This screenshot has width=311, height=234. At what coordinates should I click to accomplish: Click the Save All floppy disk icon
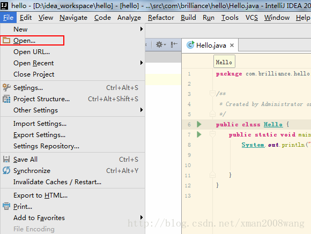pyautogui.click(x=6, y=160)
